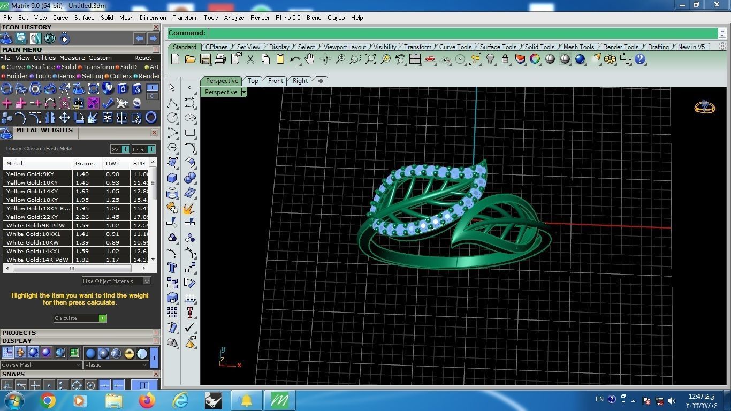Switch to the Right viewport tab
The image size is (731, 411).
tap(300, 81)
